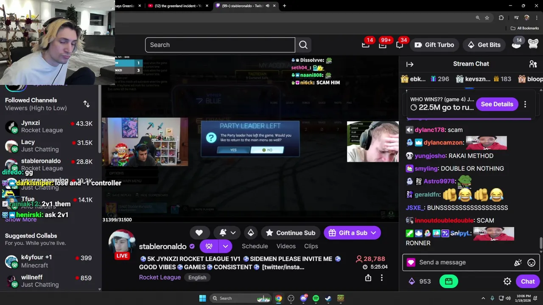Click Yes in Party Leader Left dialog

(x=233, y=150)
